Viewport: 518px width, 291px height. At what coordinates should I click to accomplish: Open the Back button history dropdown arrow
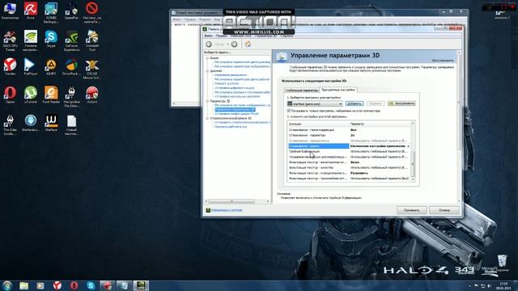click(x=228, y=44)
